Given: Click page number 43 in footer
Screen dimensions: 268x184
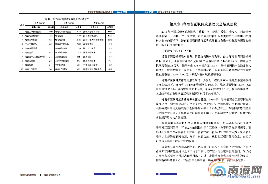Looking at the screenshot, I should click(x=112, y=174).
